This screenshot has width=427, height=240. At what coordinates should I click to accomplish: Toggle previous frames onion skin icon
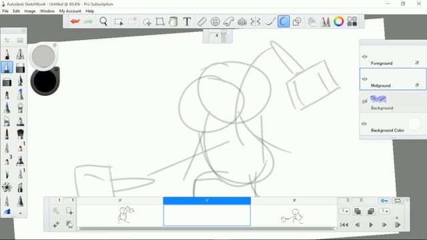click(358, 211)
